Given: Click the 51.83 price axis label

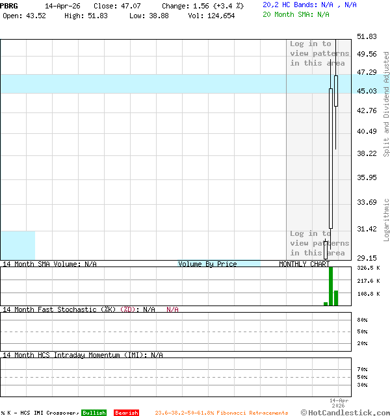Looking at the screenshot, I should (367, 37).
